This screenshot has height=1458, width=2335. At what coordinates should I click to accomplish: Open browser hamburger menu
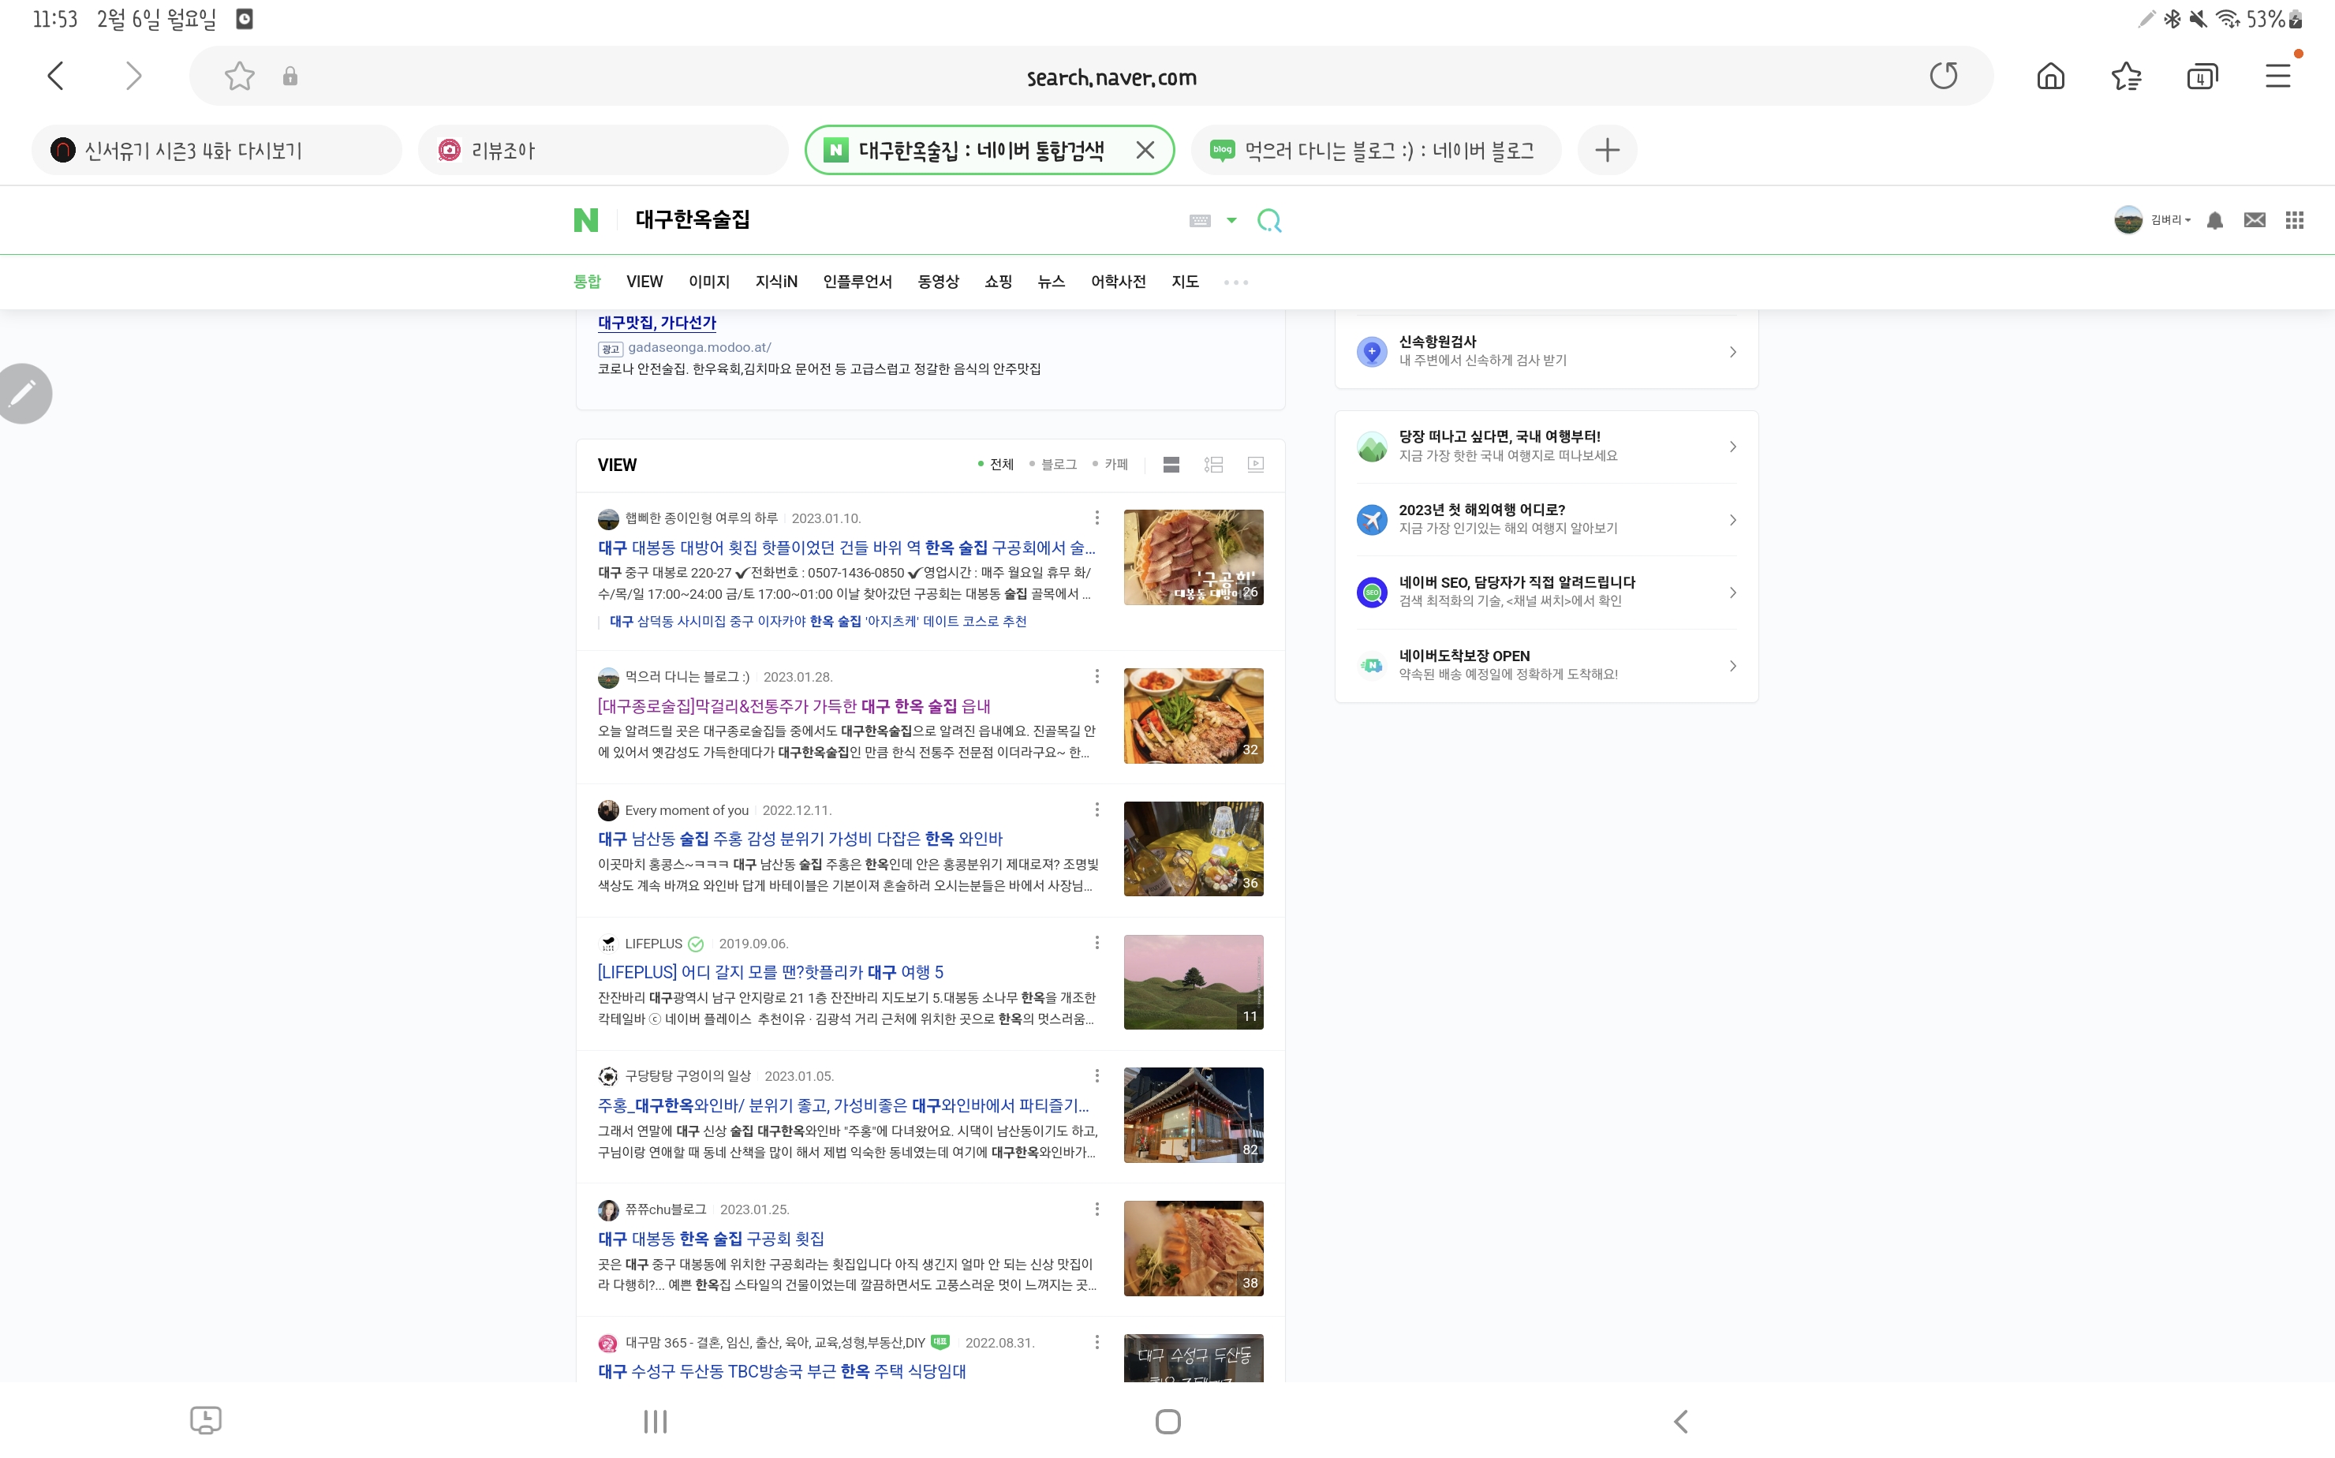[2278, 77]
